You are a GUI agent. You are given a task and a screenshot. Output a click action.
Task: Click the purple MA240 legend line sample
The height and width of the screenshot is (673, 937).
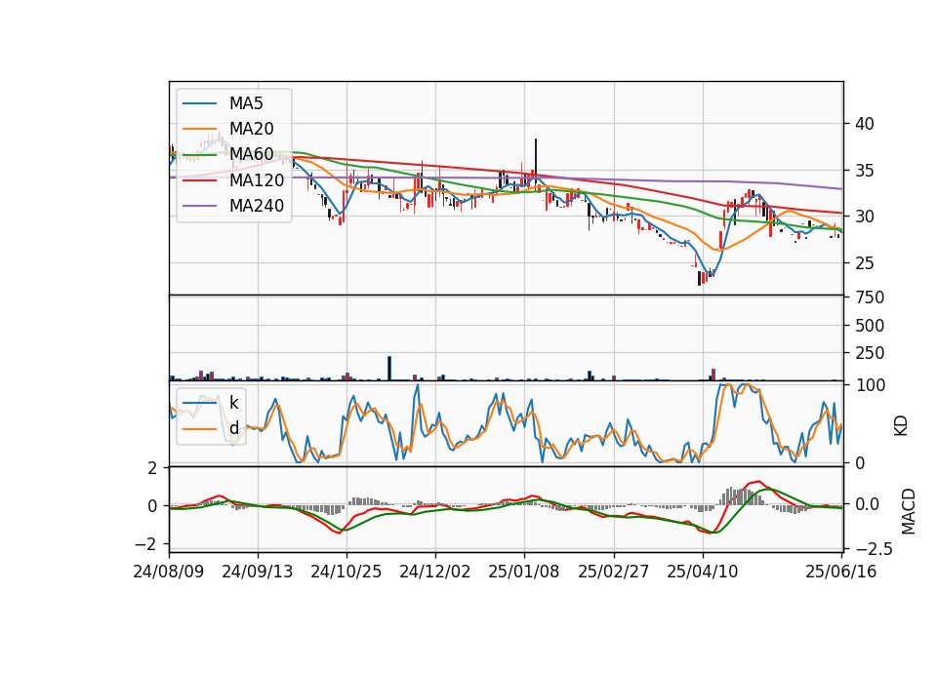click(x=199, y=206)
